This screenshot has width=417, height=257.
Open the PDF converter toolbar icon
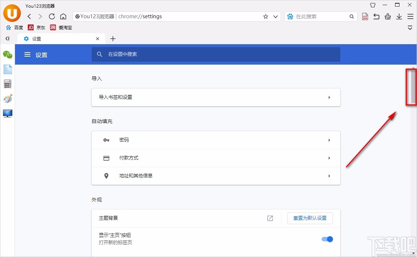[x=365, y=16]
